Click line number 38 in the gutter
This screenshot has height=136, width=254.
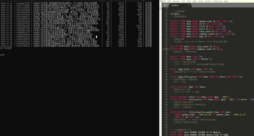pyautogui.click(x=166, y=49)
